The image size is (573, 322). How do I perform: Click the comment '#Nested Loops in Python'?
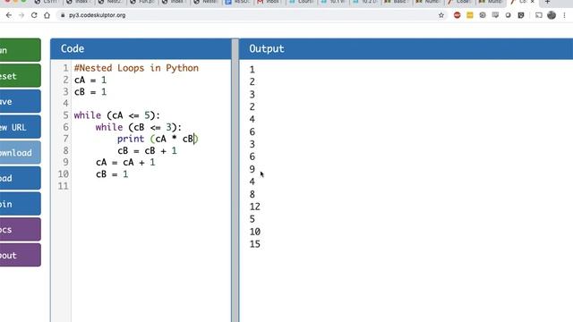(x=136, y=68)
